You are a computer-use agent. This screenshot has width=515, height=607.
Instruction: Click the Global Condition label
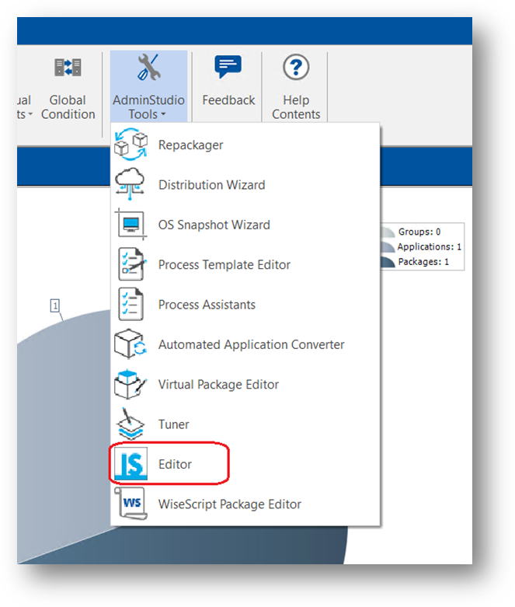tap(68, 107)
